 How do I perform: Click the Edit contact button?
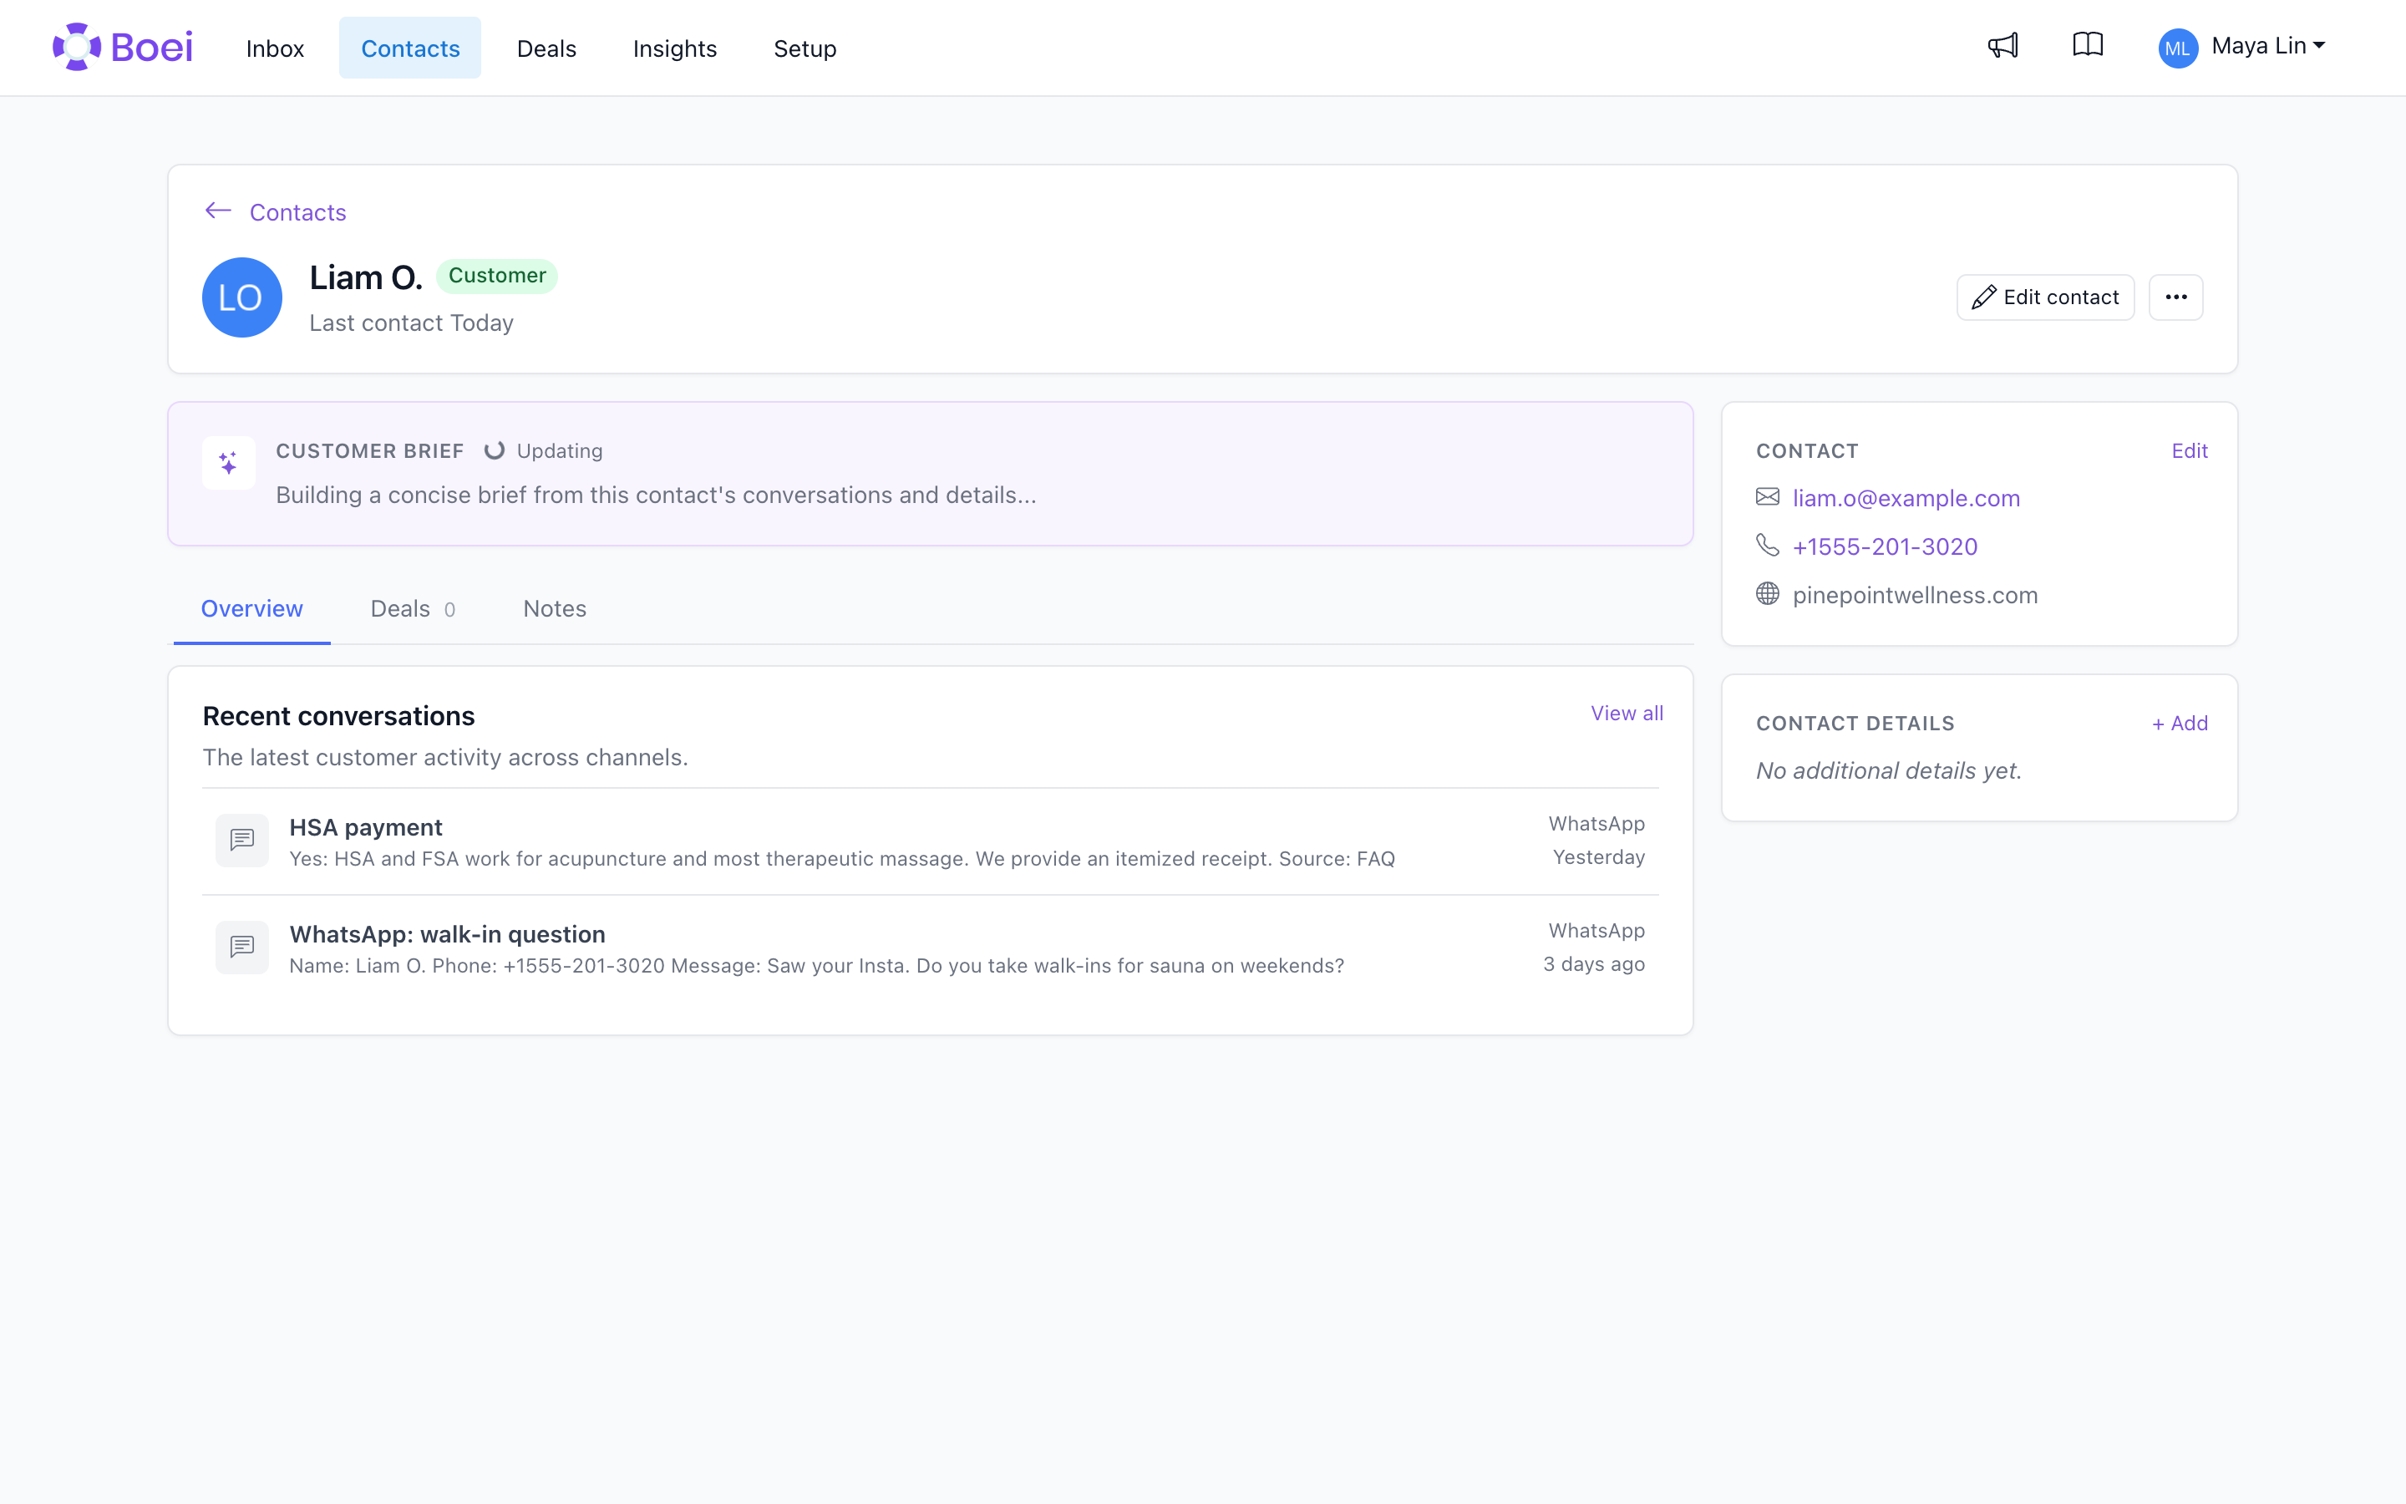click(2045, 297)
